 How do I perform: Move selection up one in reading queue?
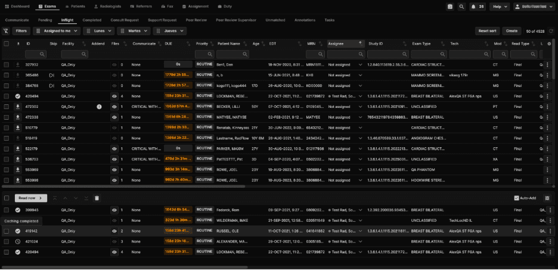tap(65, 198)
